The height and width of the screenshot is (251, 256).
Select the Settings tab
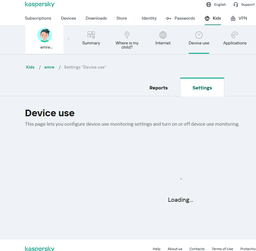[202, 88]
